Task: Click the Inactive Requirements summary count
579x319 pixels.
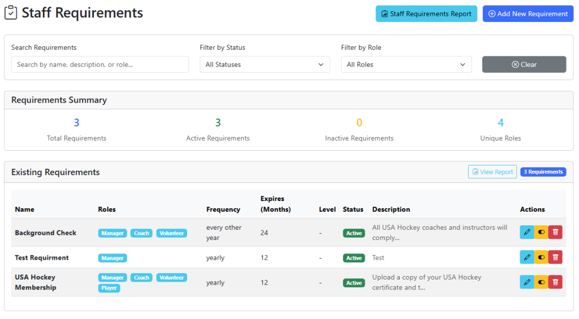Action: pos(359,123)
